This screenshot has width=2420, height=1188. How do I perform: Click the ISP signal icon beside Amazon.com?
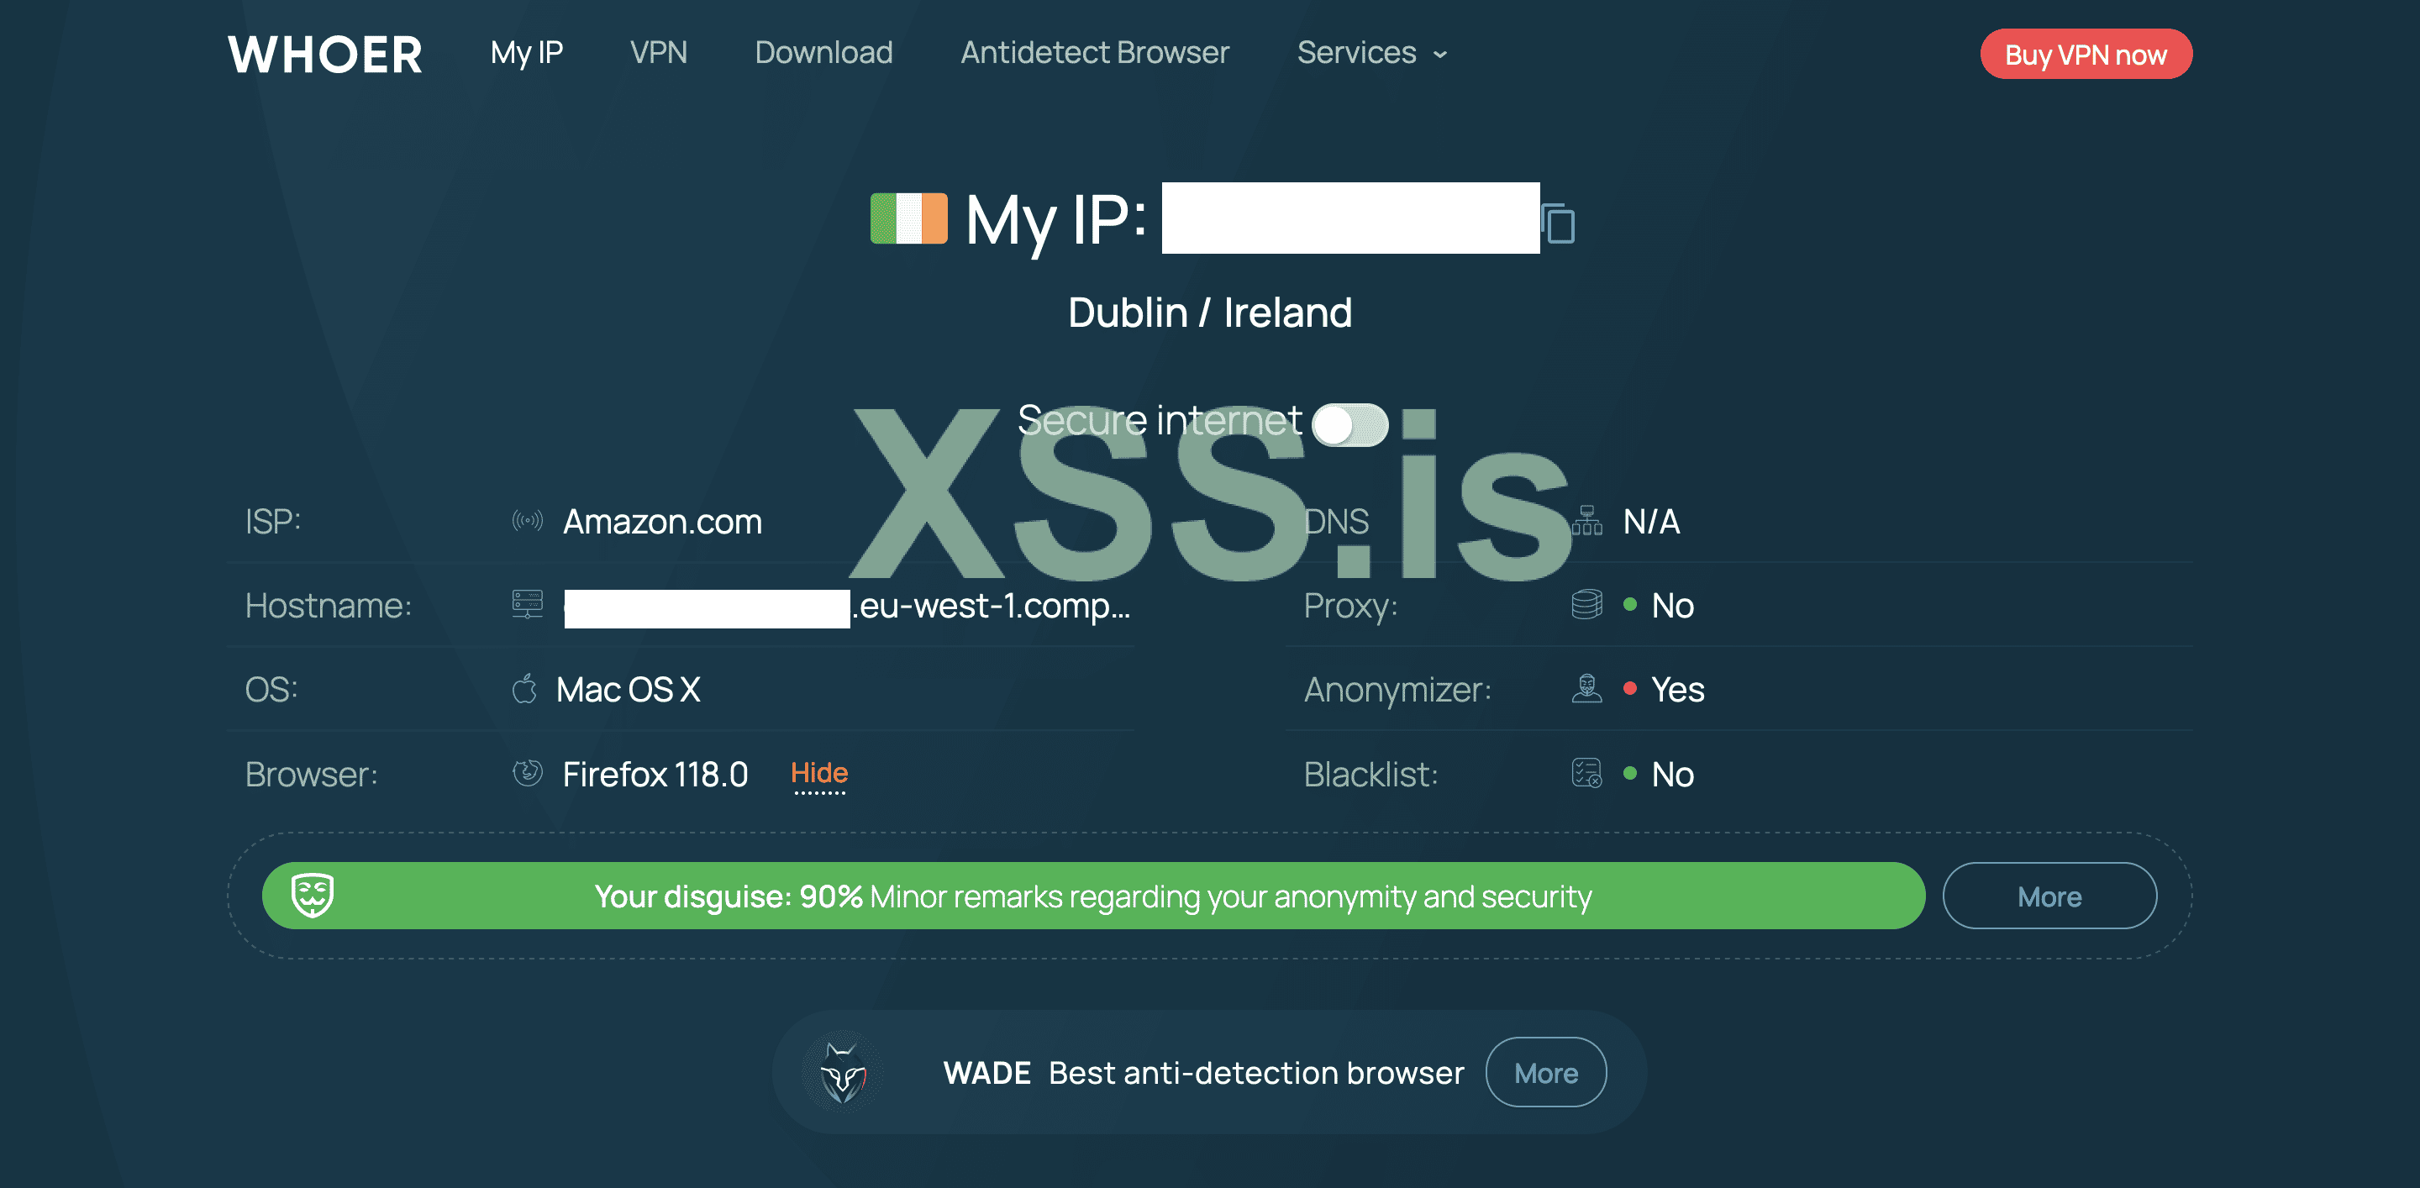[527, 520]
